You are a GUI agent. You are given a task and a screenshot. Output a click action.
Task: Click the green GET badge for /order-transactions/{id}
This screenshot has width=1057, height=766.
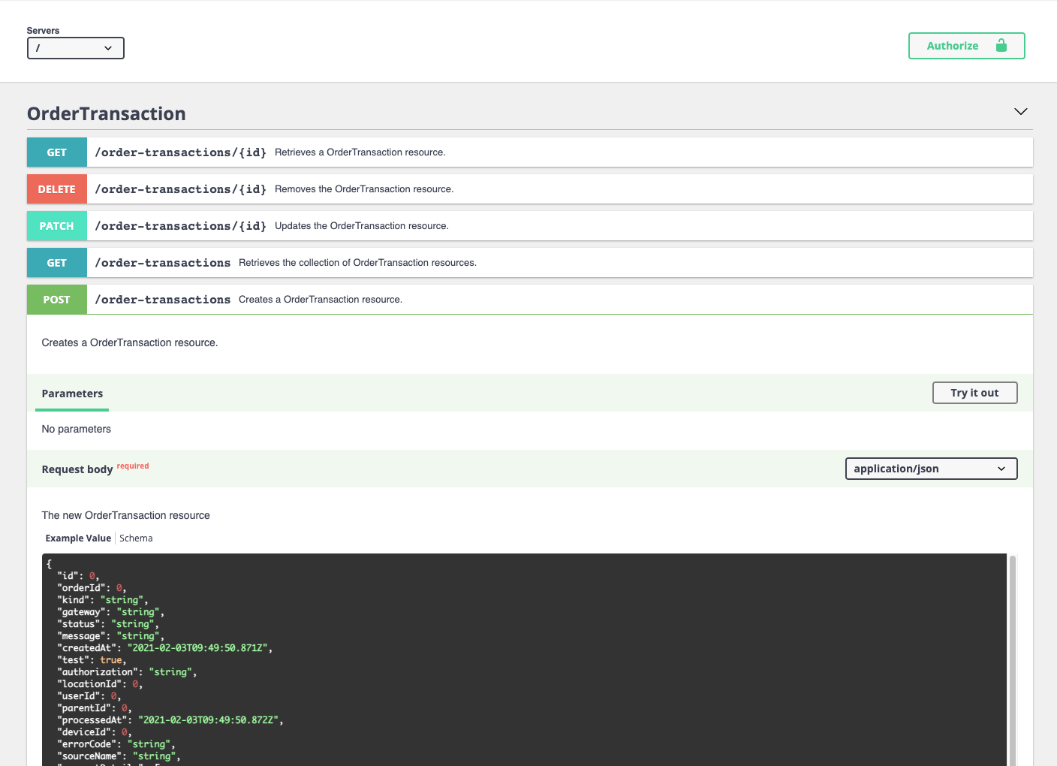(56, 152)
